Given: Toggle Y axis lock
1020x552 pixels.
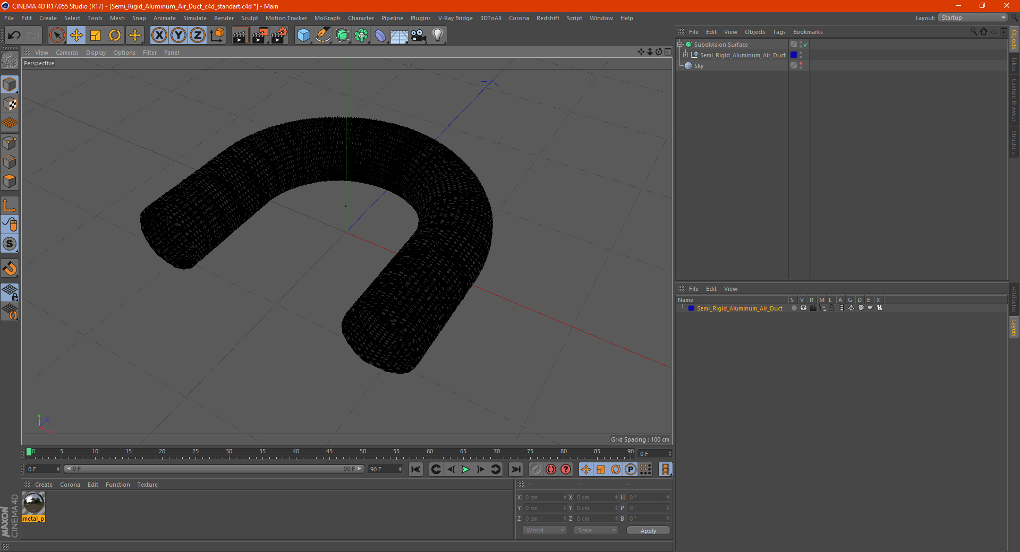Looking at the screenshot, I should pos(178,36).
